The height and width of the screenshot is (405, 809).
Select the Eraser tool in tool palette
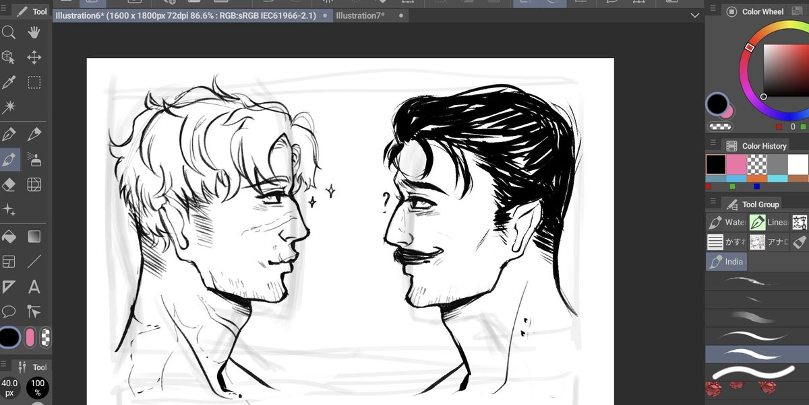[x=9, y=184]
